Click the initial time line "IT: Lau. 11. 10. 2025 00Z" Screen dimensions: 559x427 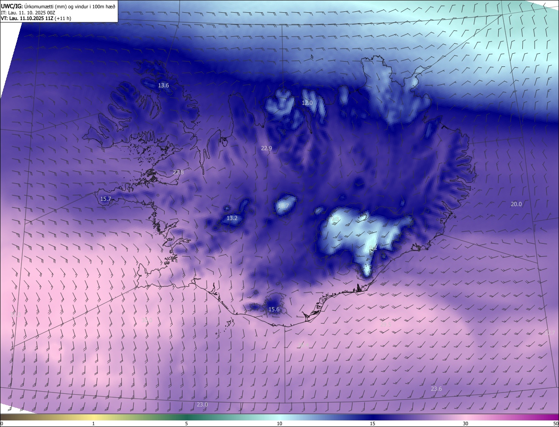coord(28,12)
